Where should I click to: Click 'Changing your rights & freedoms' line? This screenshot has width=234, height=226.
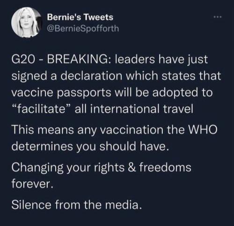[x=102, y=167]
